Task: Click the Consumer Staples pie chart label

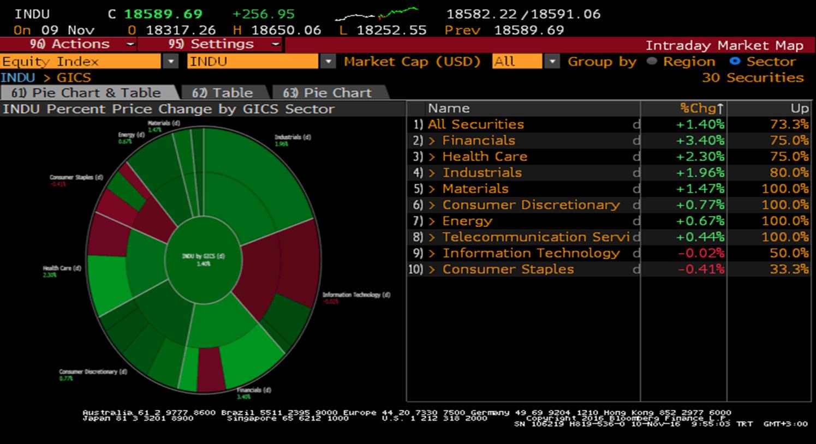Action: tap(76, 180)
